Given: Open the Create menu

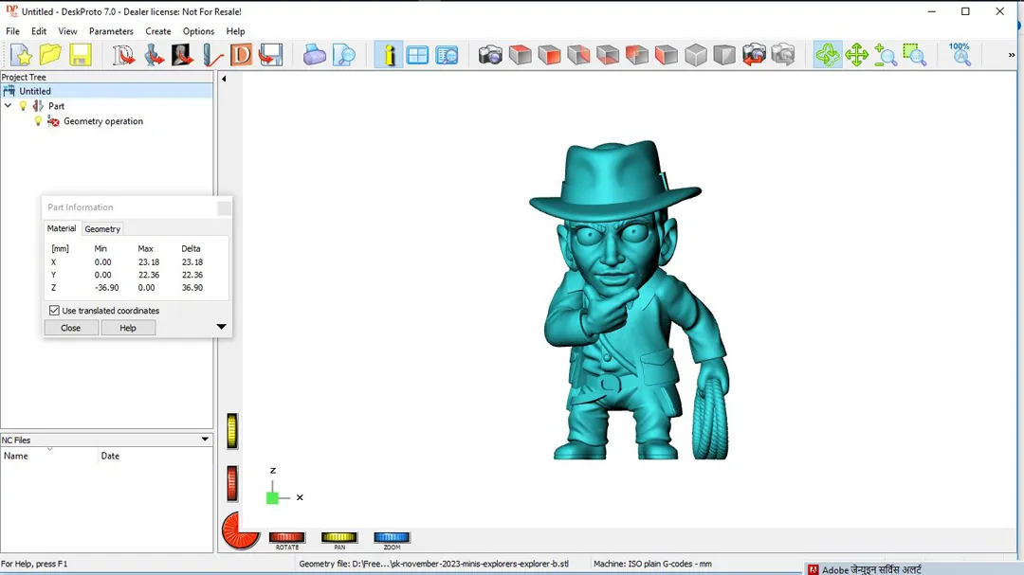Looking at the screenshot, I should (x=158, y=31).
